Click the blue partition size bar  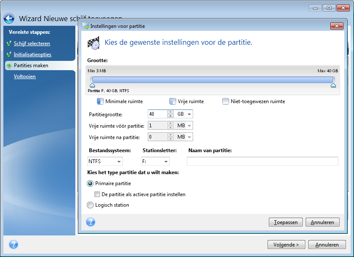click(x=213, y=79)
